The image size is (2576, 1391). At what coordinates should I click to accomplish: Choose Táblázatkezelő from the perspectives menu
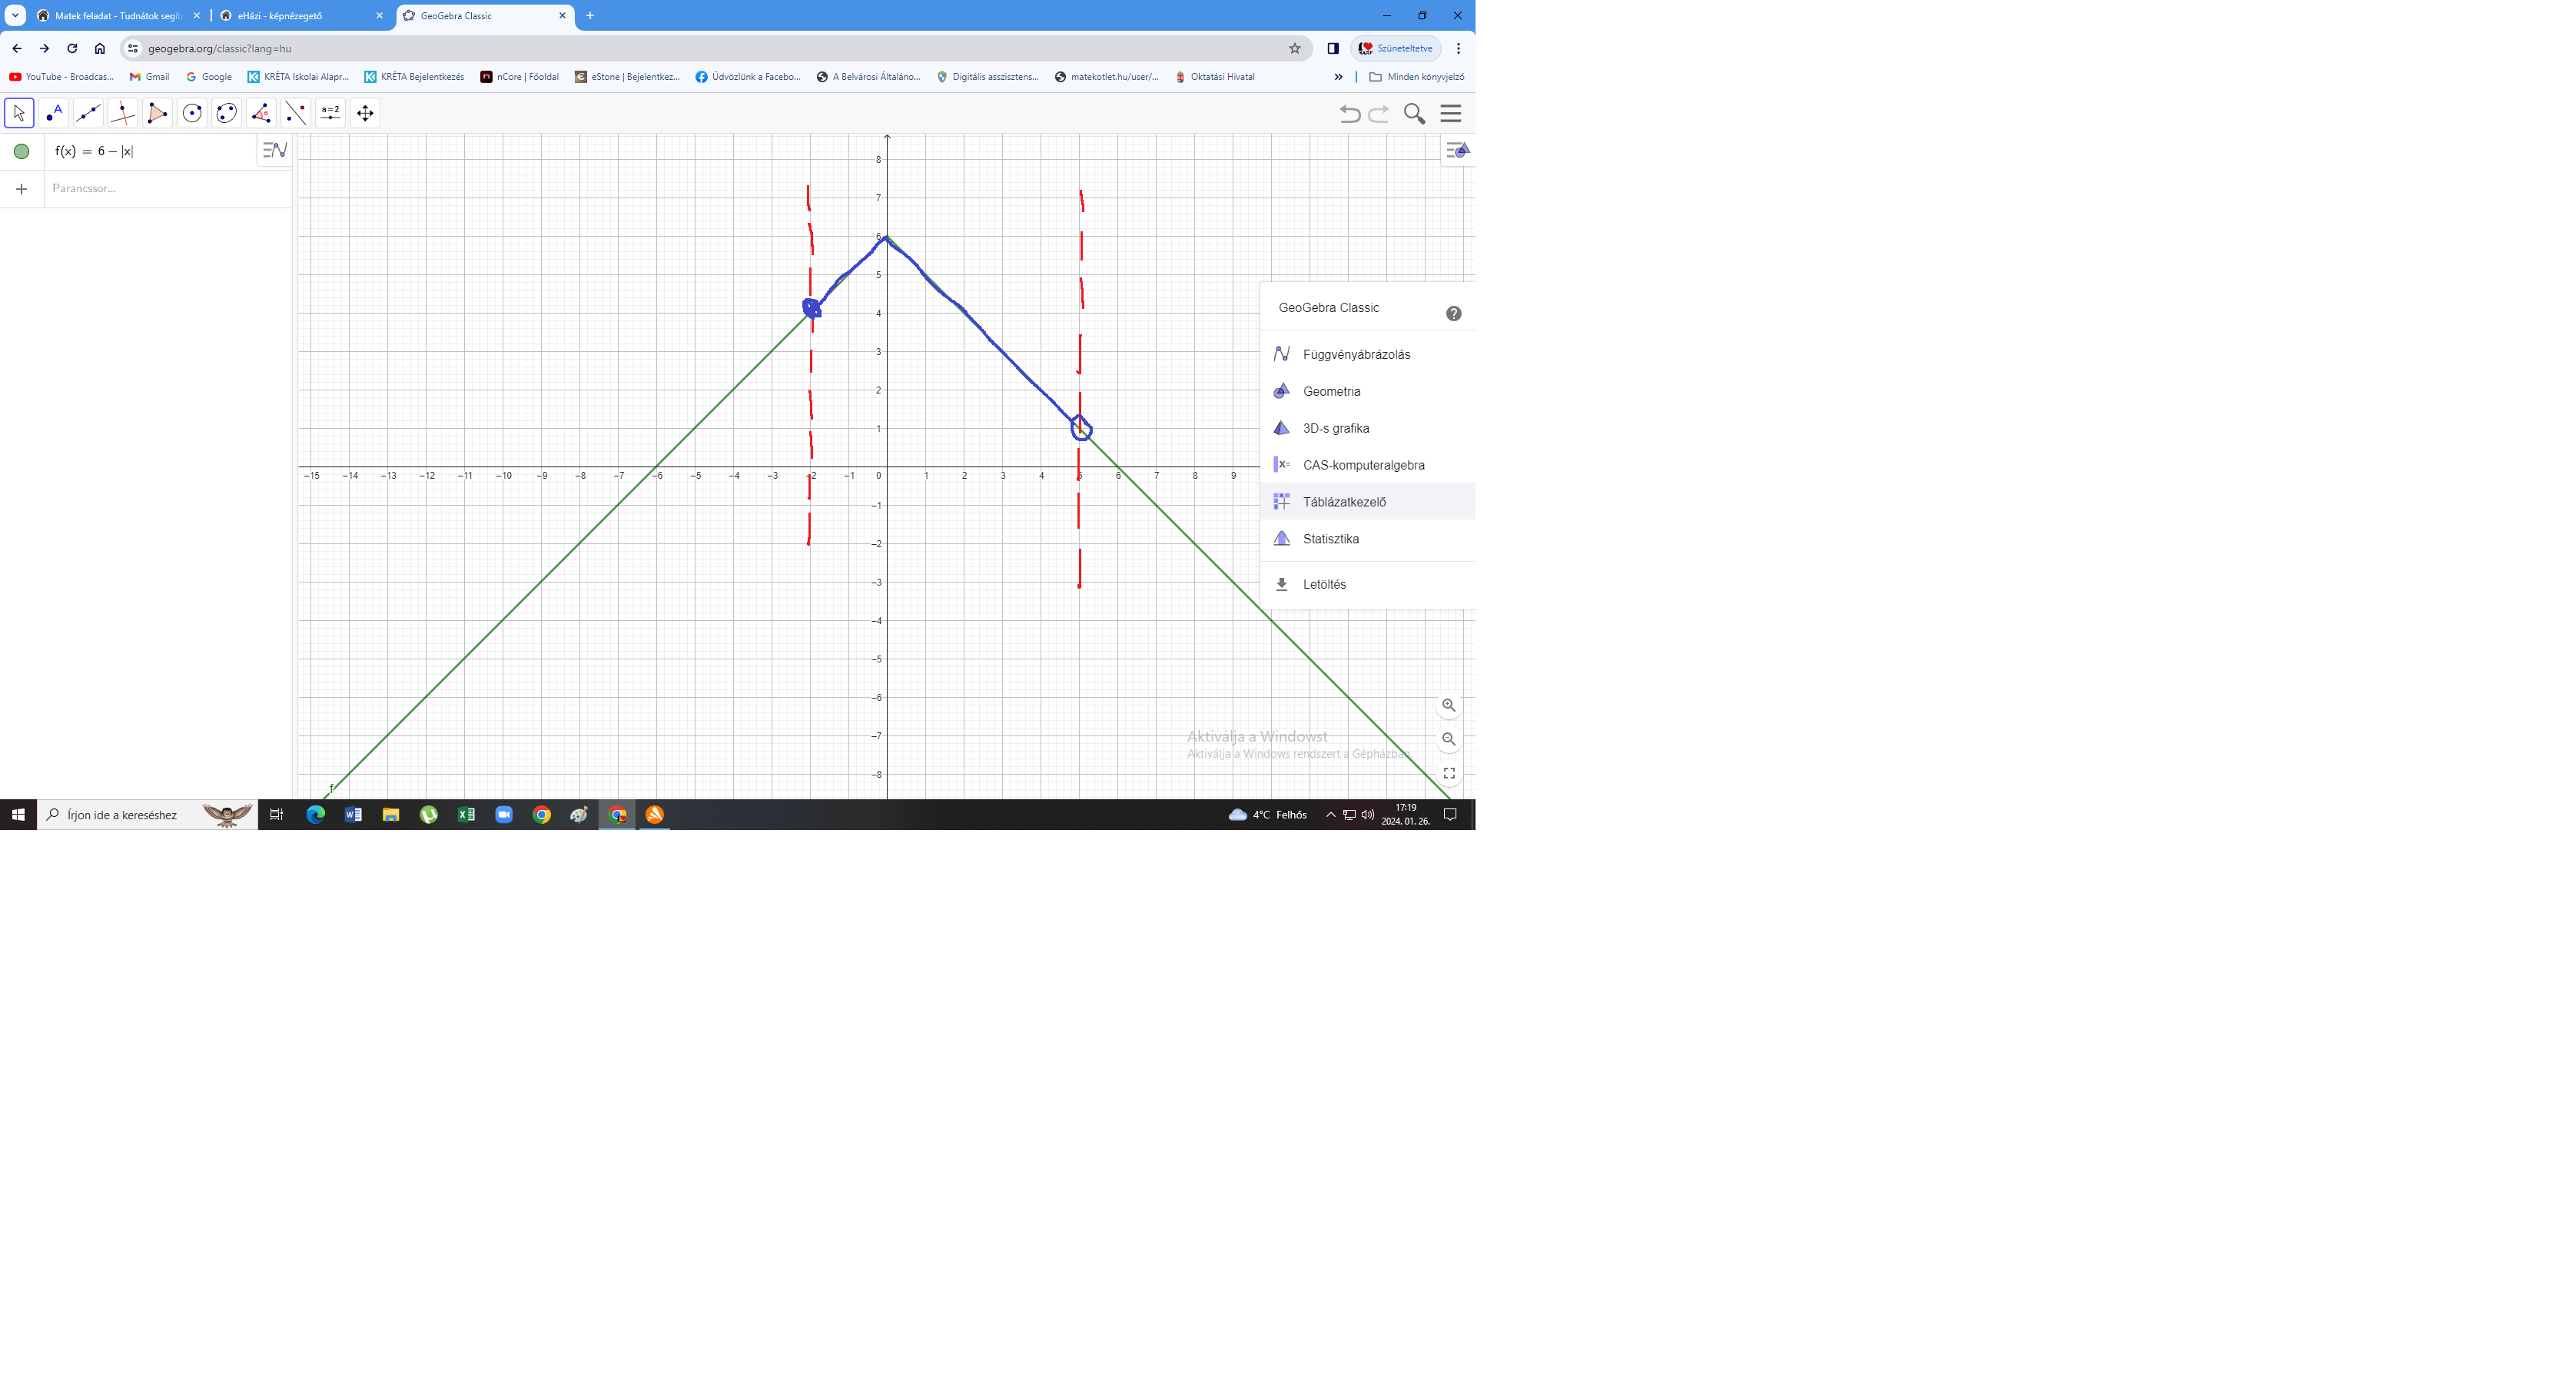1344,502
